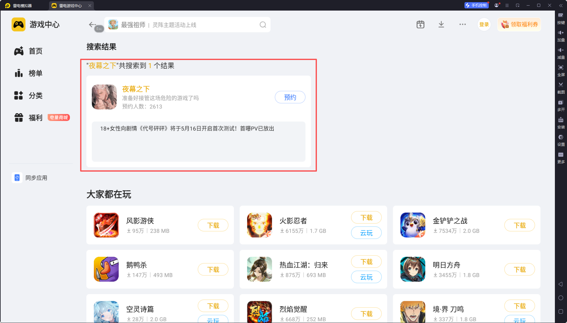Image resolution: width=567 pixels, height=323 pixels.
Task: Open the 鹅鸭杀 game icon
Action: [x=106, y=269]
